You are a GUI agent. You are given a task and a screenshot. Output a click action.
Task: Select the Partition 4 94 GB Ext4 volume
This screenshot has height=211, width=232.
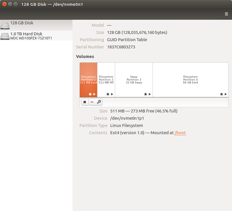click(191, 80)
